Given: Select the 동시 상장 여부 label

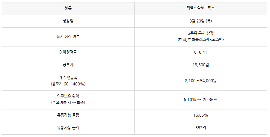Looking at the screenshot, I should [x=68, y=37].
